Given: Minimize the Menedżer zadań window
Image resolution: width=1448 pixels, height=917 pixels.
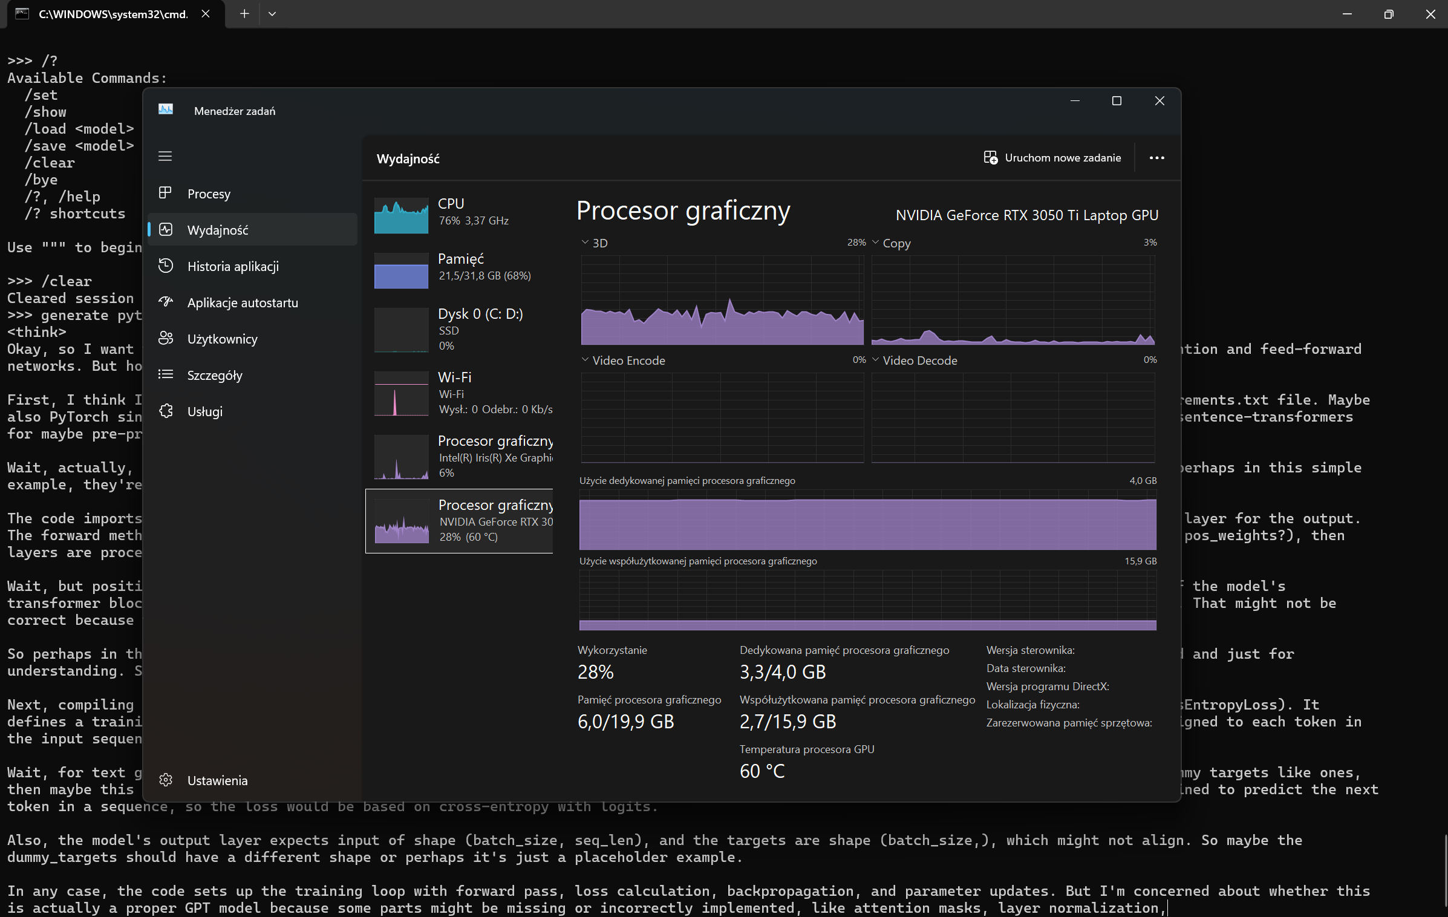Looking at the screenshot, I should pyautogui.click(x=1074, y=101).
